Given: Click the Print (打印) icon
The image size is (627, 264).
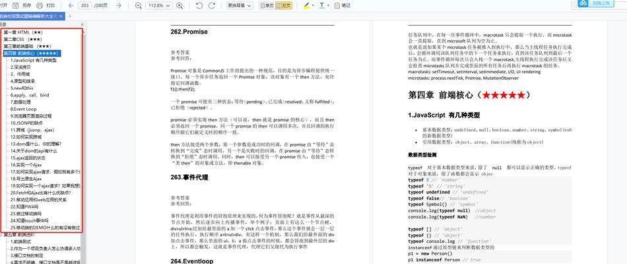Looking at the screenshot, I should point(40,5).
